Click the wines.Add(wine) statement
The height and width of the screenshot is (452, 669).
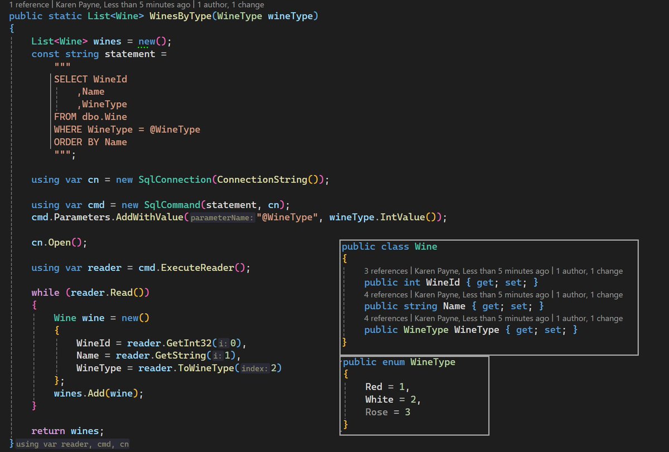click(x=99, y=393)
